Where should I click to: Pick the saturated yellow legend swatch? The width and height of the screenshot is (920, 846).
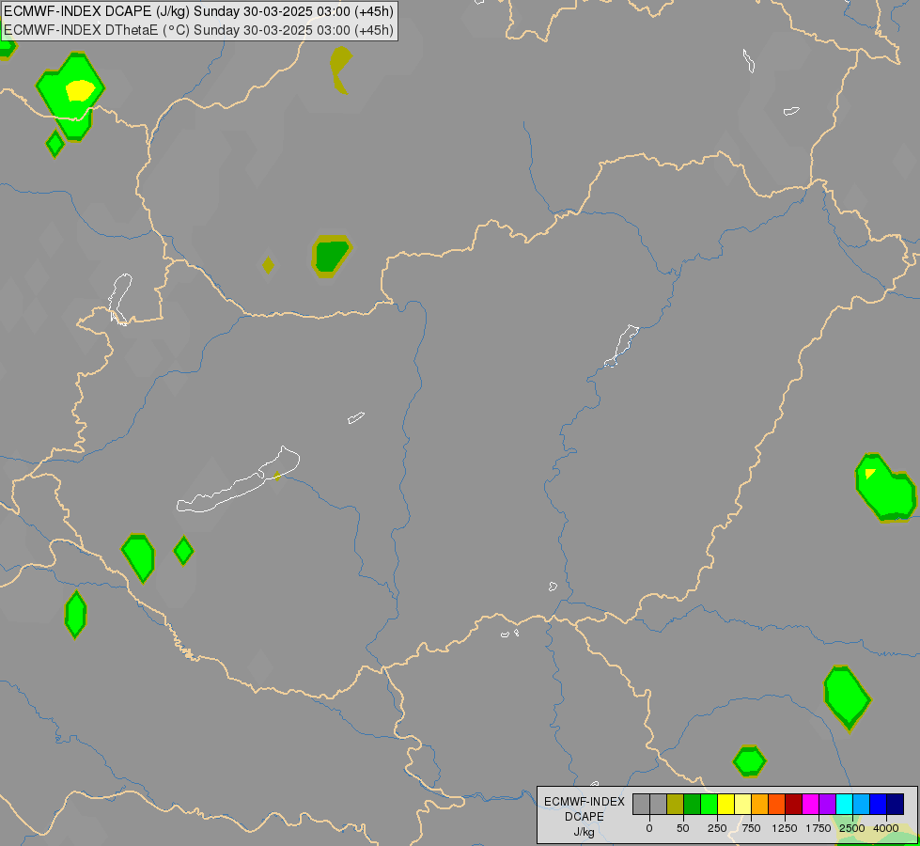[726, 804]
